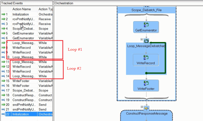Click the Loop_MessageDebatched loop icon
This screenshot has height=121, width=203.
[x=146, y=41]
